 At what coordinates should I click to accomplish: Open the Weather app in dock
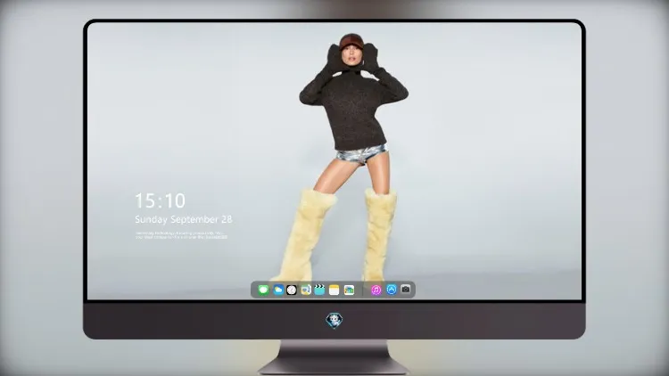coord(278,290)
